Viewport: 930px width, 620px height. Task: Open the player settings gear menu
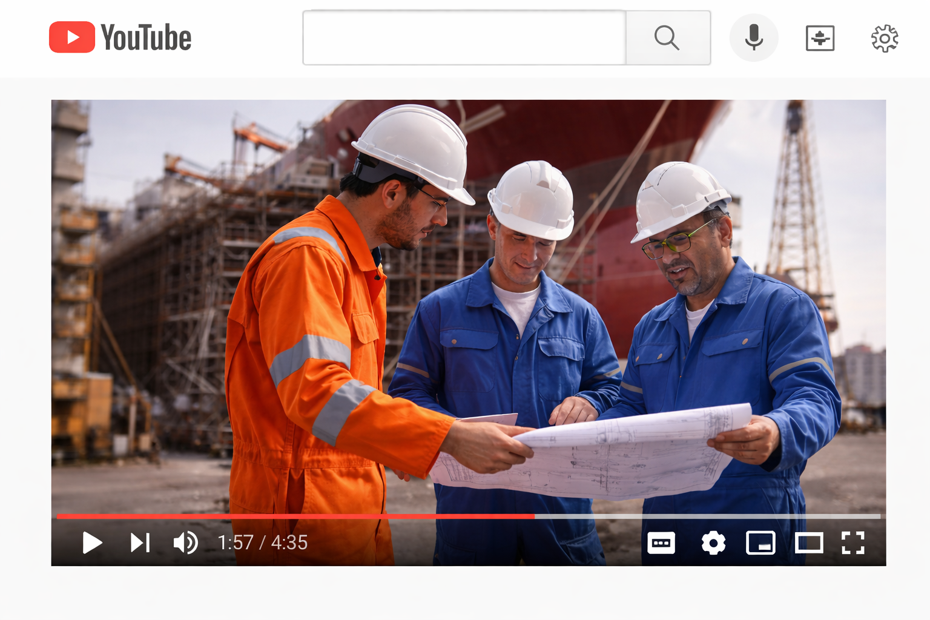(713, 543)
